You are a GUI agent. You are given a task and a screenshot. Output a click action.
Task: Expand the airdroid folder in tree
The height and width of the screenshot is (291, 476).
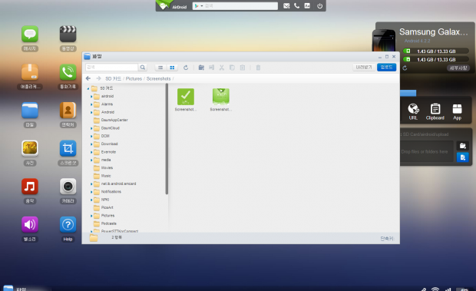(91, 96)
